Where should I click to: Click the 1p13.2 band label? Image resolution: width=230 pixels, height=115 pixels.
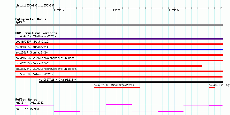[x=20, y=22]
